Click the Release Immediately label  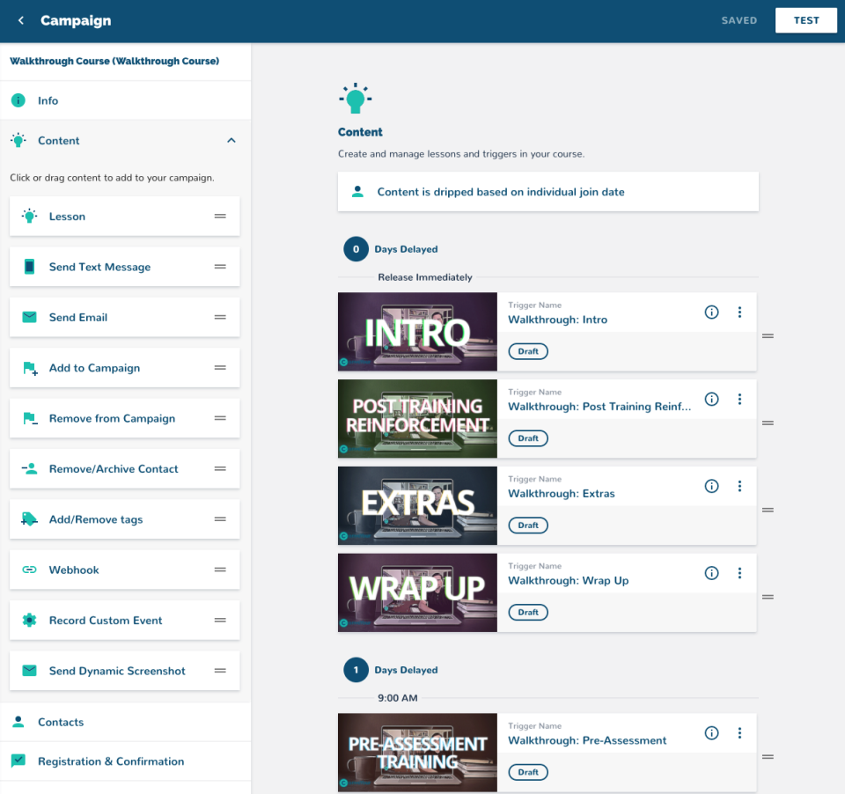point(424,277)
